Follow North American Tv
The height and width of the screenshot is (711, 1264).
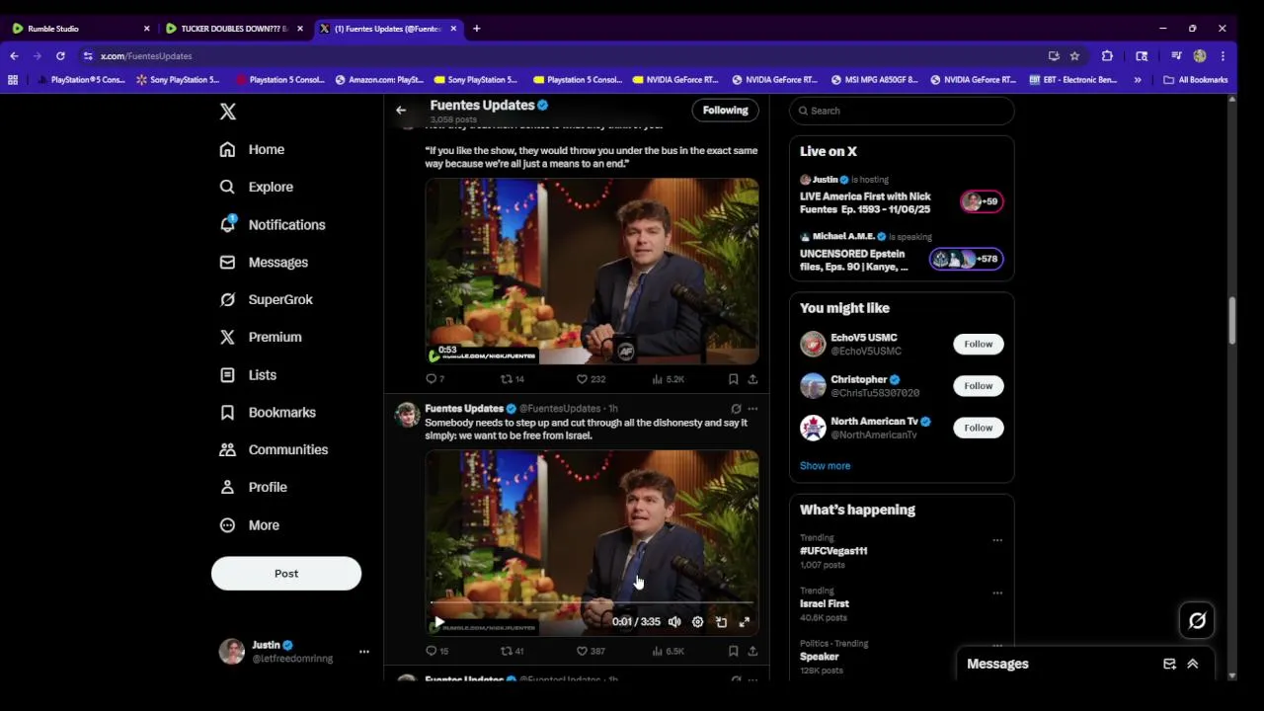click(x=979, y=428)
